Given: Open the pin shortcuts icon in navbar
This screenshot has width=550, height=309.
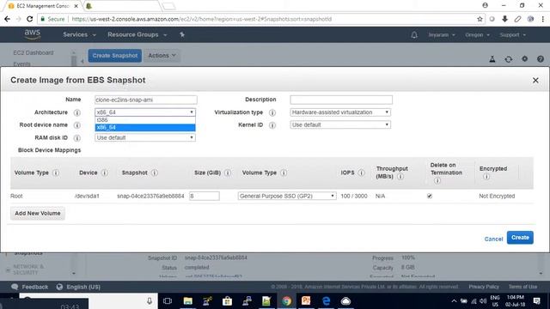Looking at the screenshot, I should point(182,34).
